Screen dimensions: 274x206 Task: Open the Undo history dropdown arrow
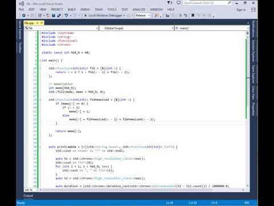71,15
